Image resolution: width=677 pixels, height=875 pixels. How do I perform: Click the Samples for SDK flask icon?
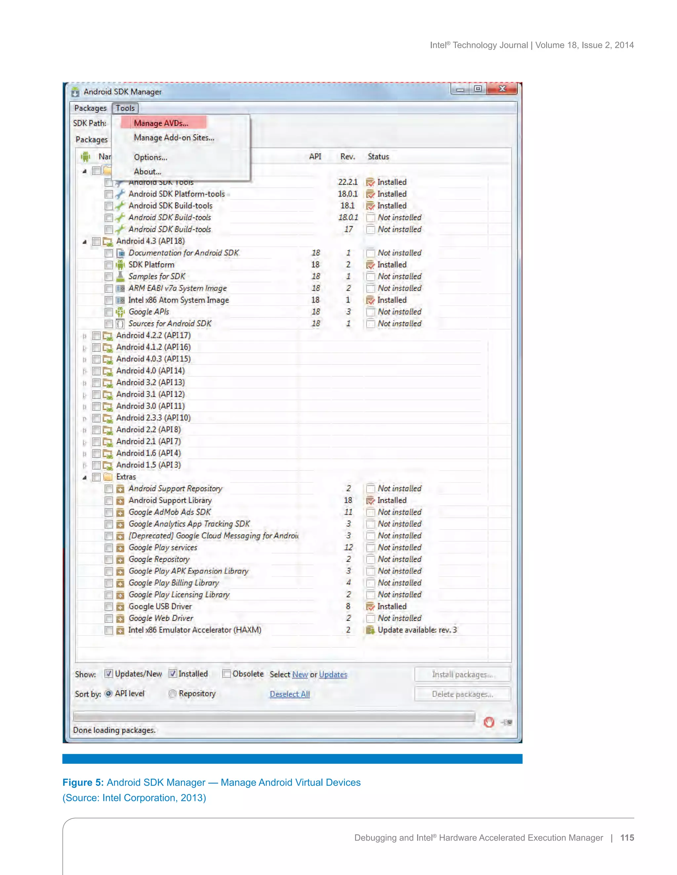tap(120, 276)
